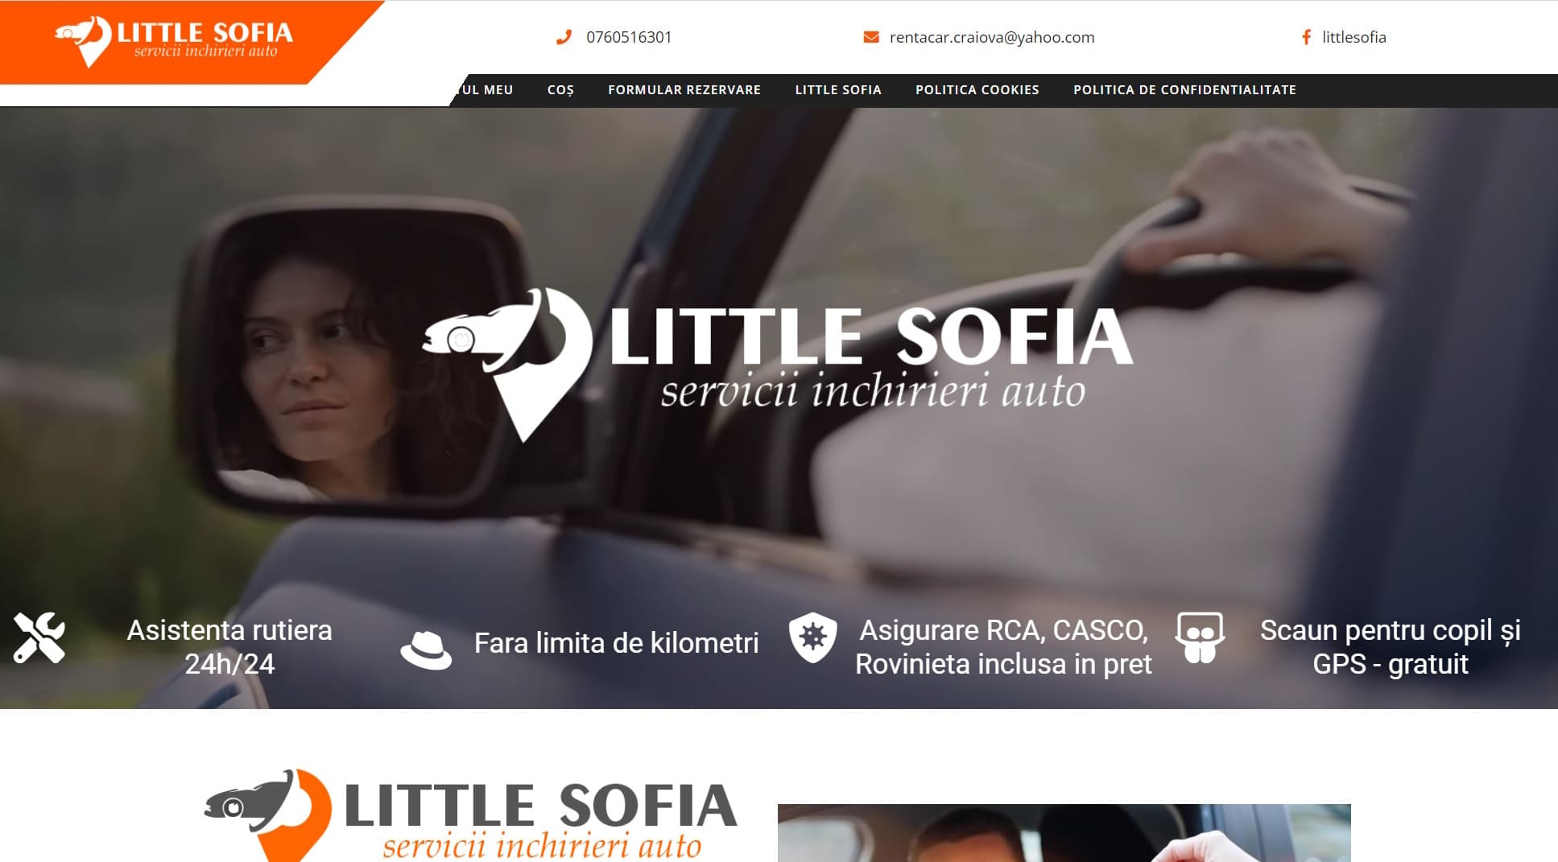
Task: Click the child seat icon
Action: pyautogui.click(x=1200, y=637)
